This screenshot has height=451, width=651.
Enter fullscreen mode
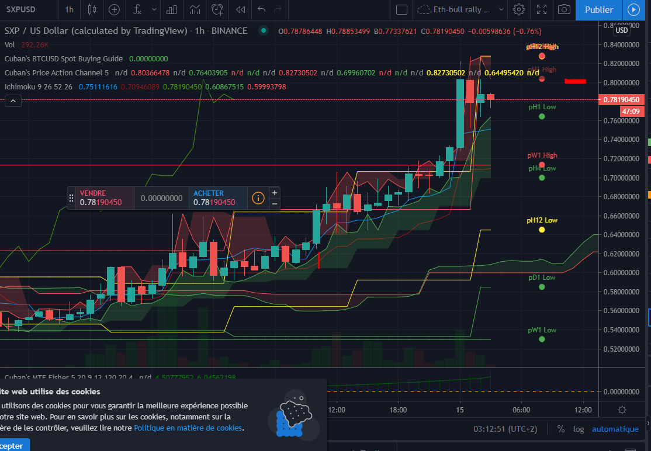coord(542,9)
